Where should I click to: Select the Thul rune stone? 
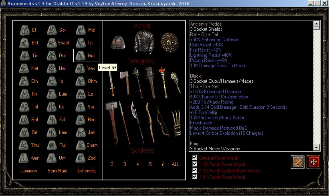pos(24,145)
